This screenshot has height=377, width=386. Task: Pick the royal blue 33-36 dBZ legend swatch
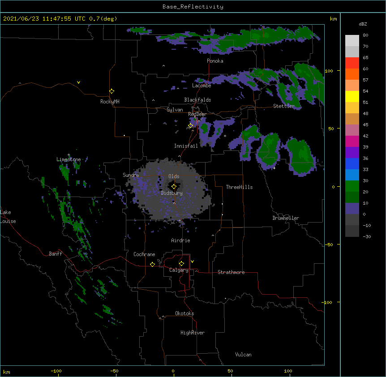coord(352,164)
